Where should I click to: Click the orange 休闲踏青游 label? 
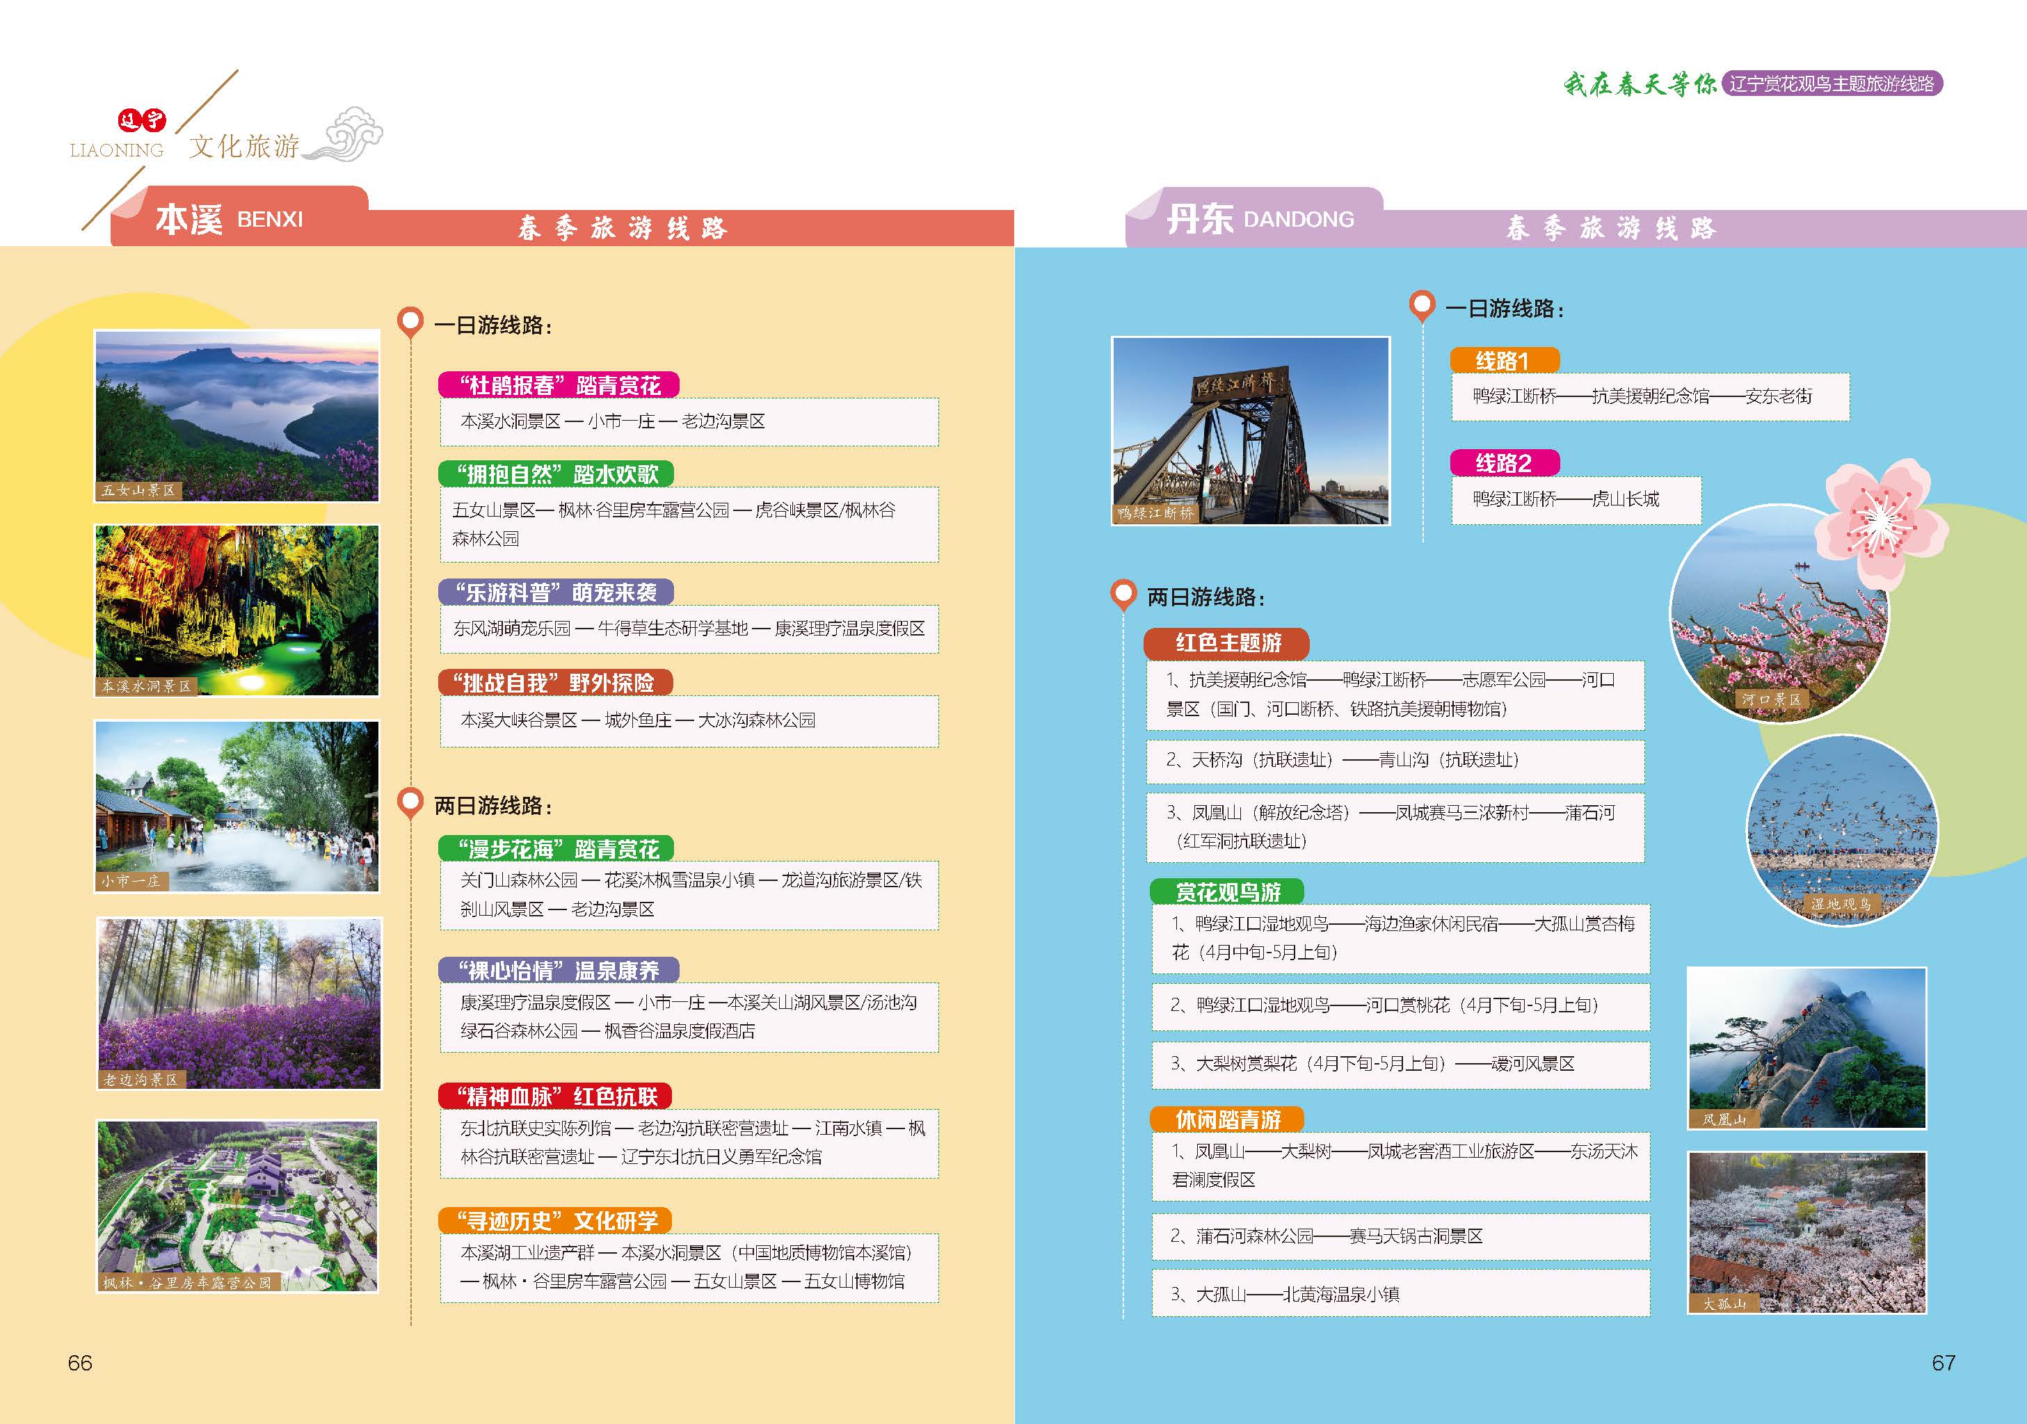click(x=1227, y=1119)
